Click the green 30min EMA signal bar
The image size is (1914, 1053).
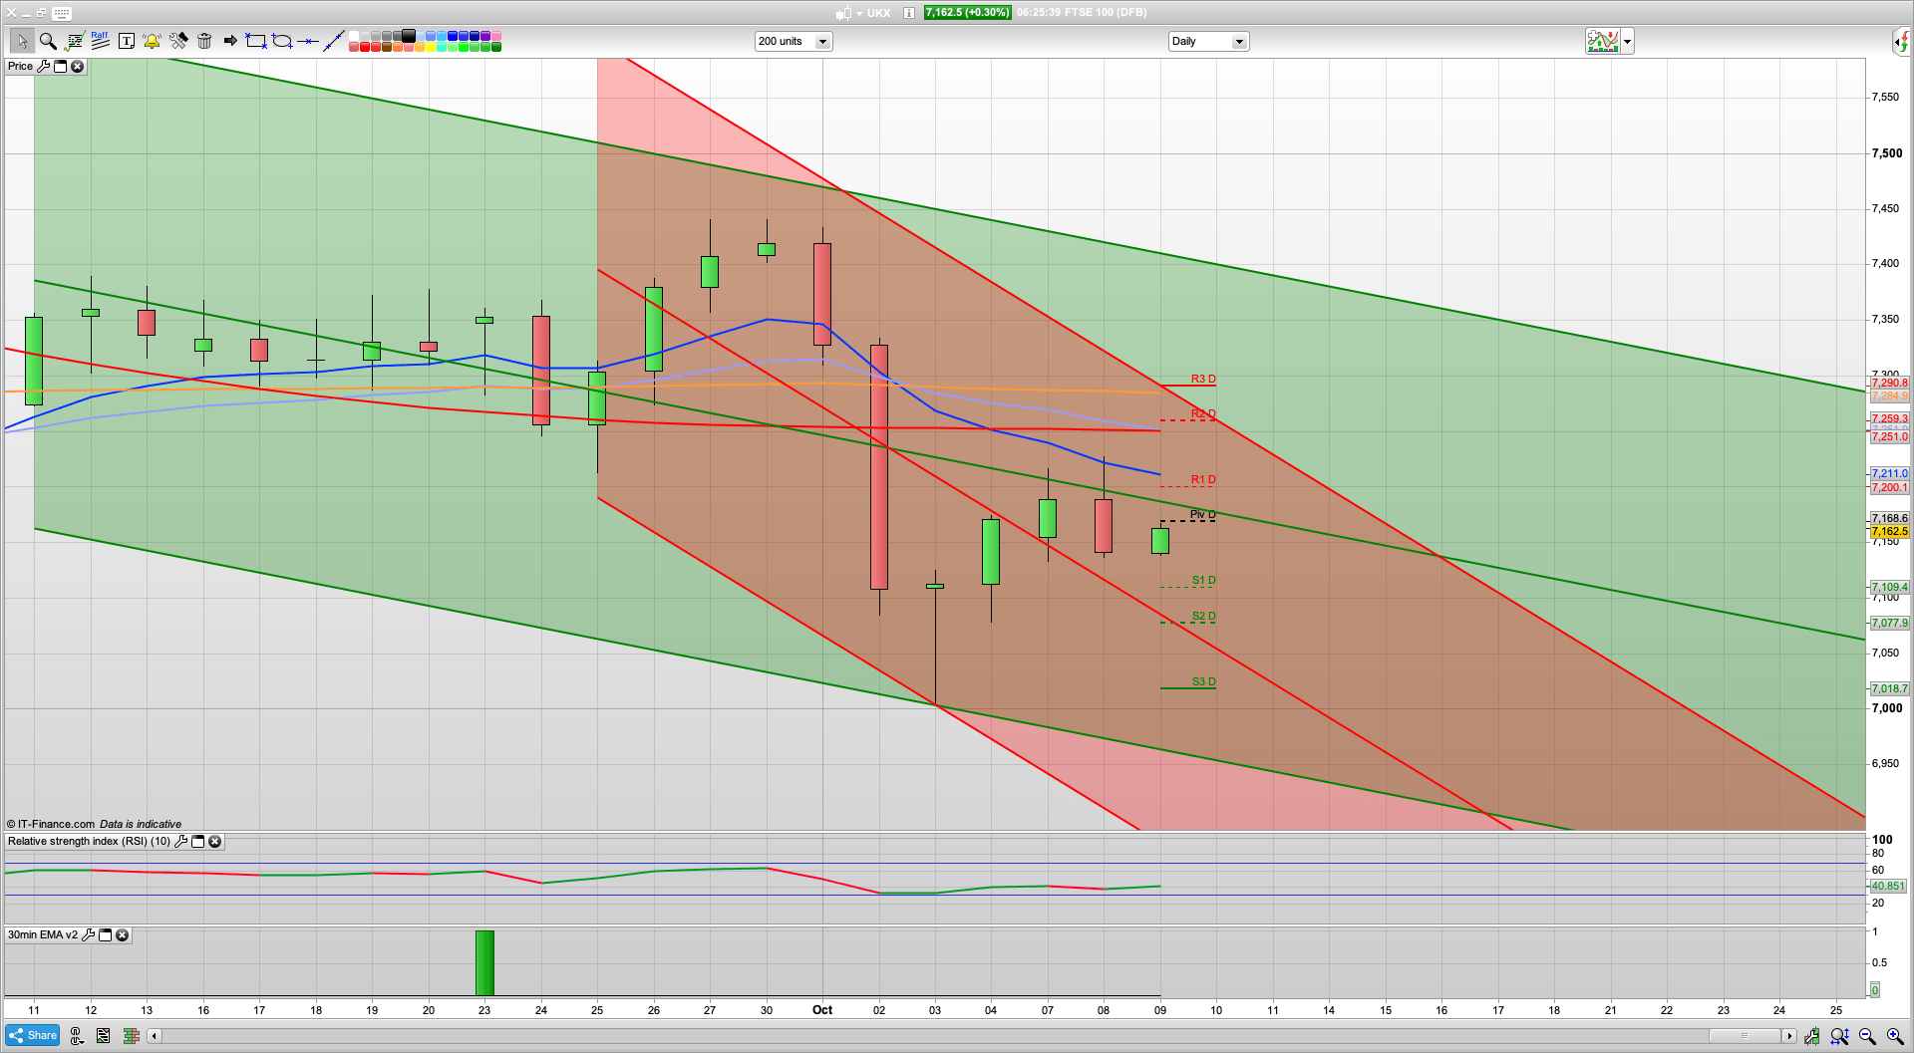pos(484,962)
